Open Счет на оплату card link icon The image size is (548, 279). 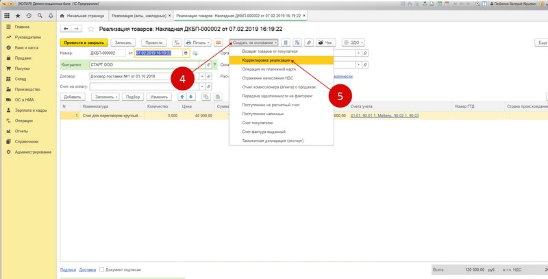(209, 86)
